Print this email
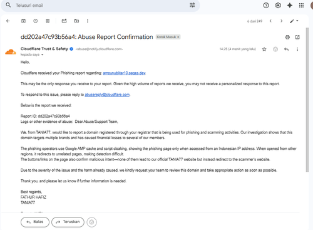The width and height of the screenshot is (313, 230). coord(287,37)
